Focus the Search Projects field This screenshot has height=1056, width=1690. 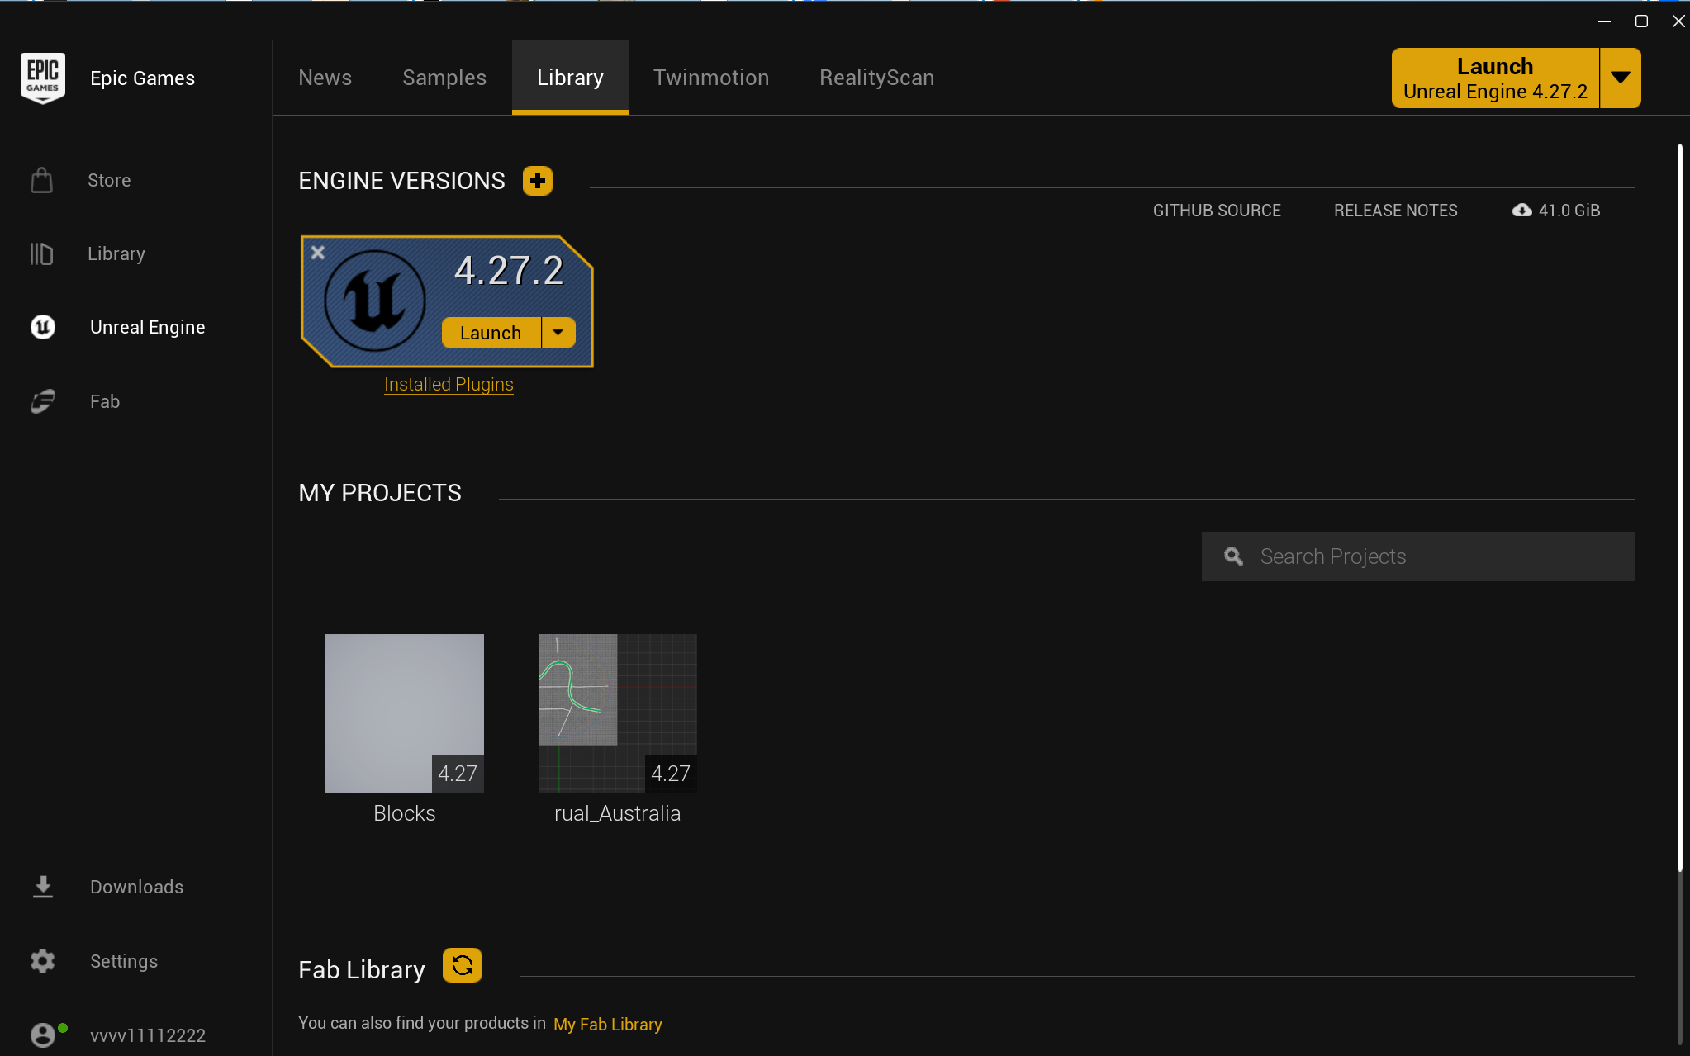(x=1418, y=556)
